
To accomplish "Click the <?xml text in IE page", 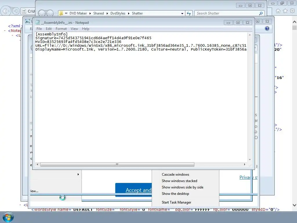I will click(14, 26).
